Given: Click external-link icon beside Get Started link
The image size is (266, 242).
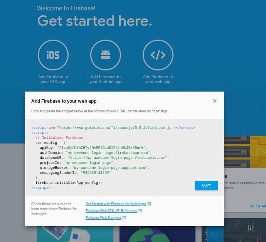Looking at the screenshot, I should point(149,204).
